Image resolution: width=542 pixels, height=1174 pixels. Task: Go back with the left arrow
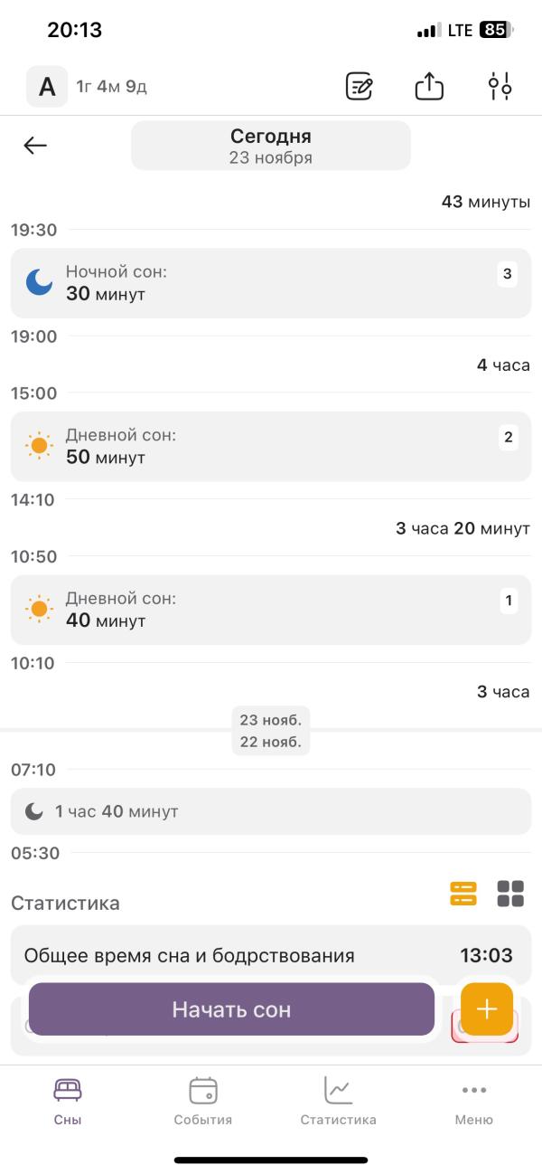[x=35, y=146]
